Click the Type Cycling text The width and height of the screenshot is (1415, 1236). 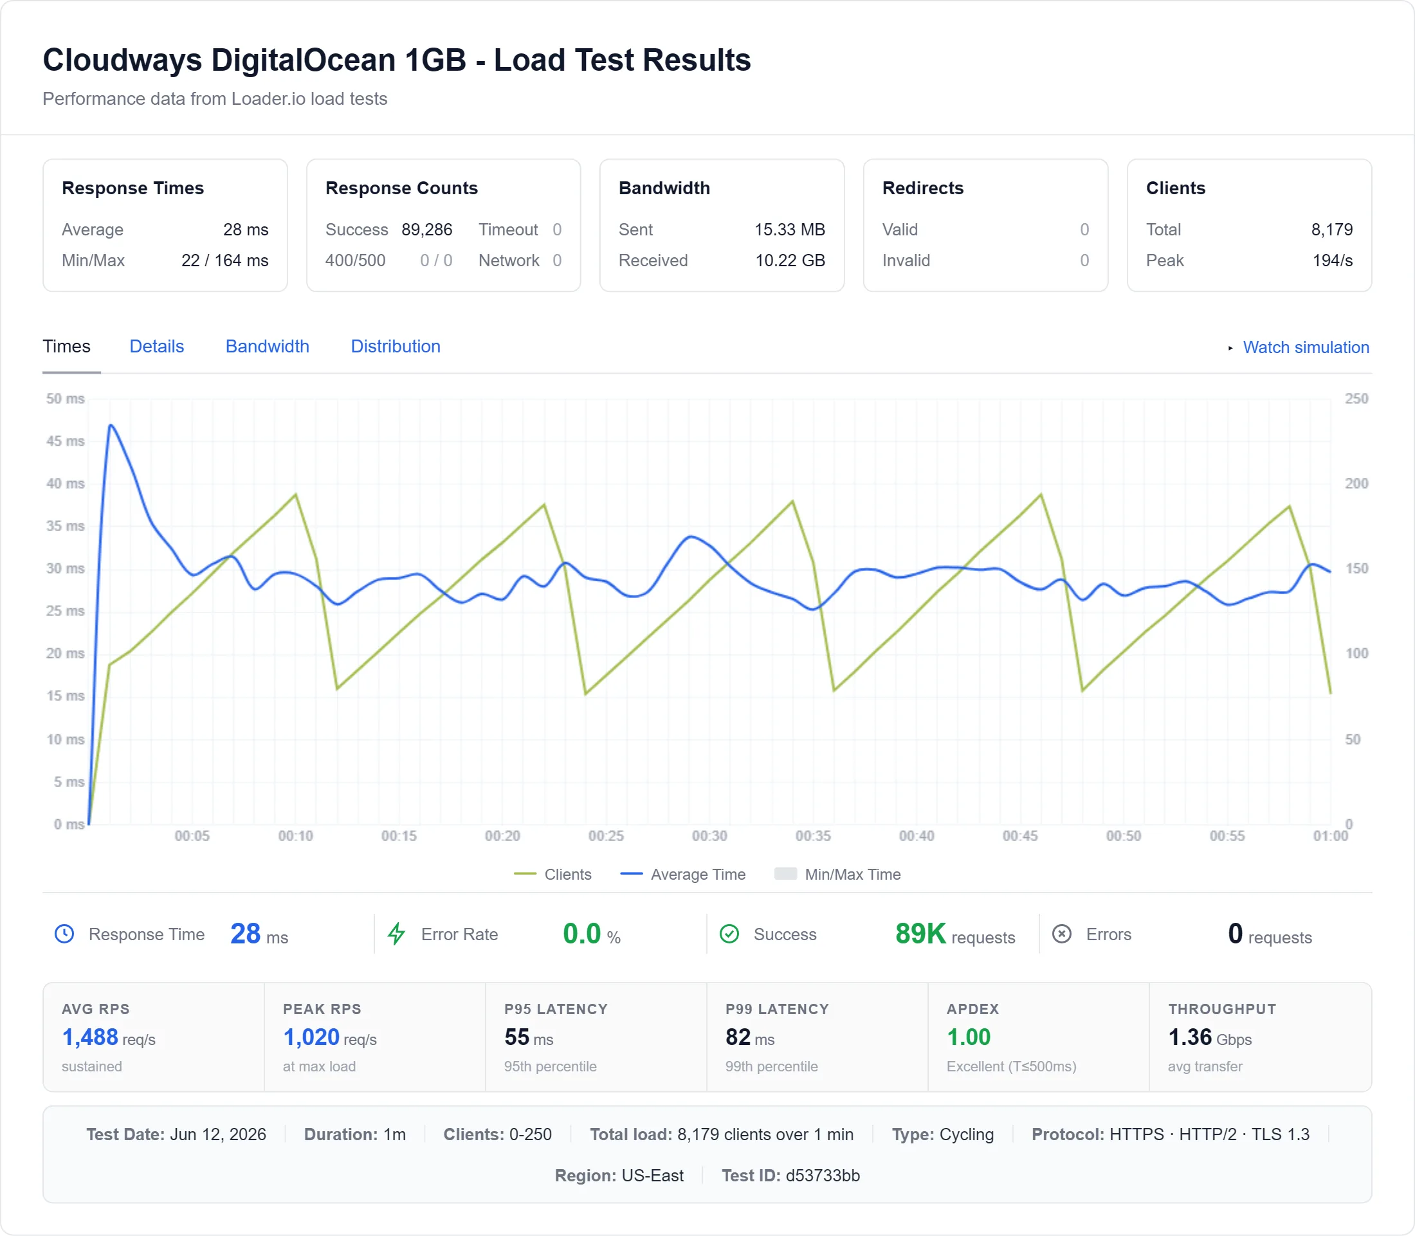click(942, 1134)
